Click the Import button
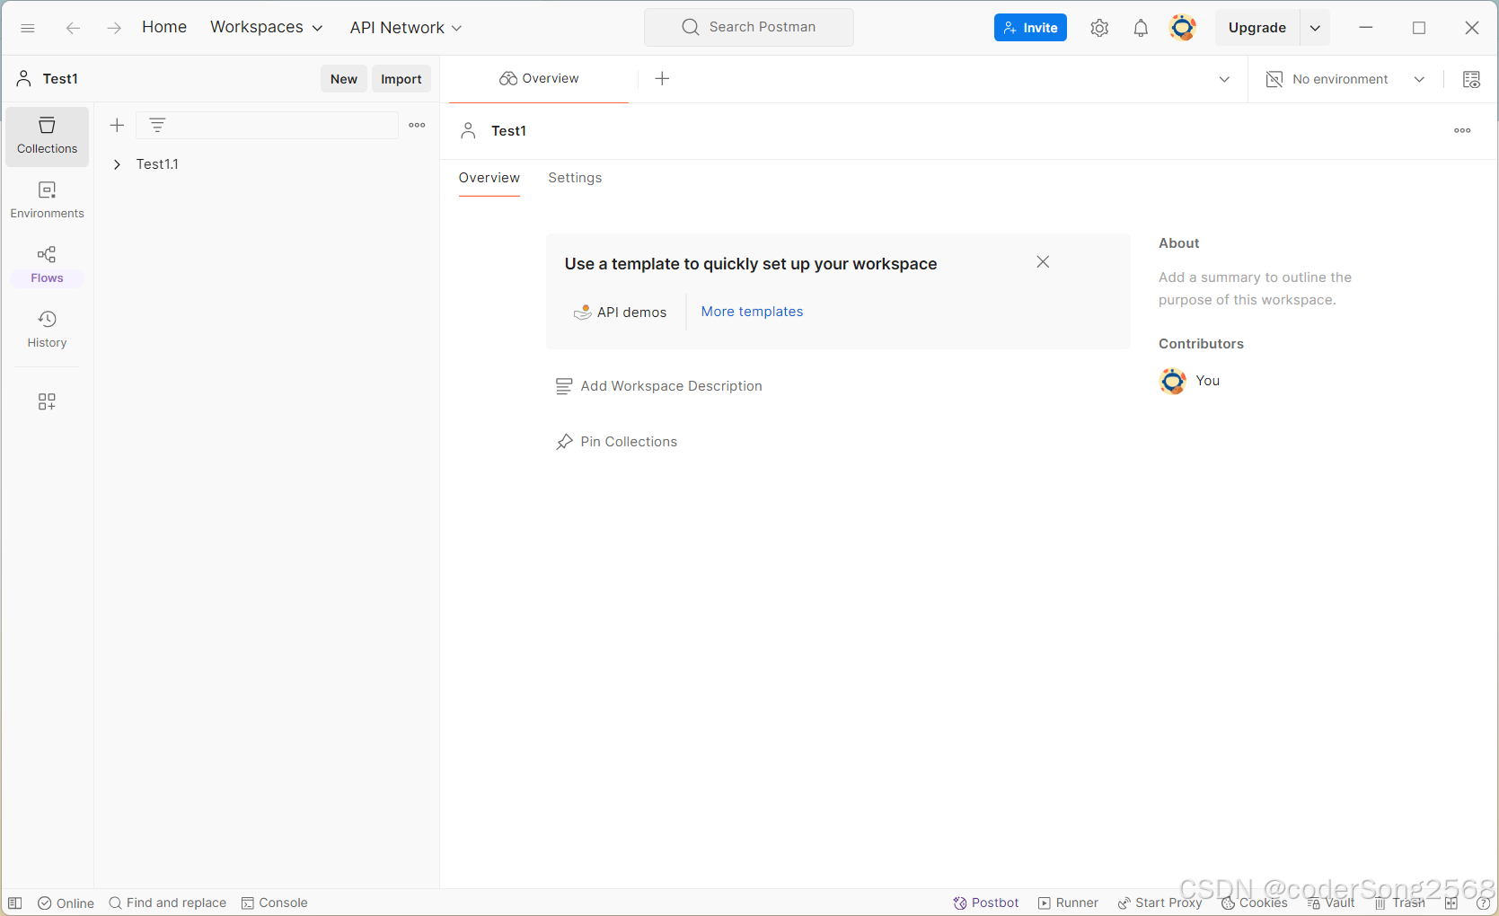The height and width of the screenshot is (916, 1499). [x=401, y=79]
